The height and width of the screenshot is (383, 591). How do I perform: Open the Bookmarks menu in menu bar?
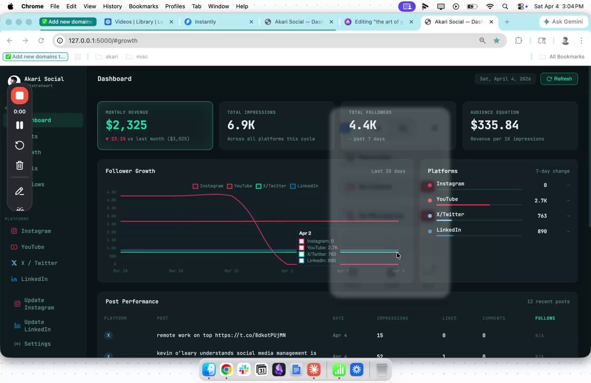point(143,6)
